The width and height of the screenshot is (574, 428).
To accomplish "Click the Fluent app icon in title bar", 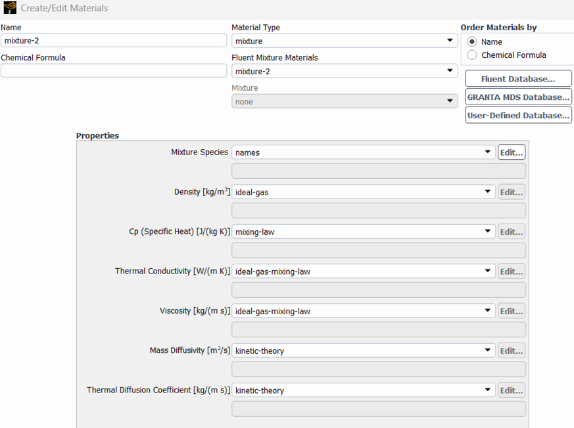I will pos(10,7).
